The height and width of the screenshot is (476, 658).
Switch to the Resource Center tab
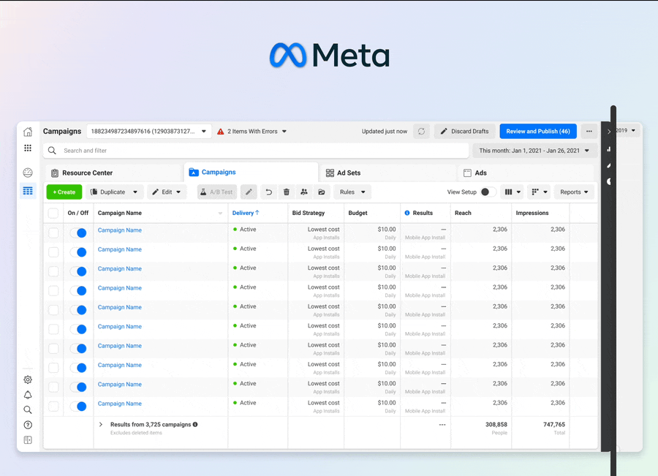click(x=113, y=173)
